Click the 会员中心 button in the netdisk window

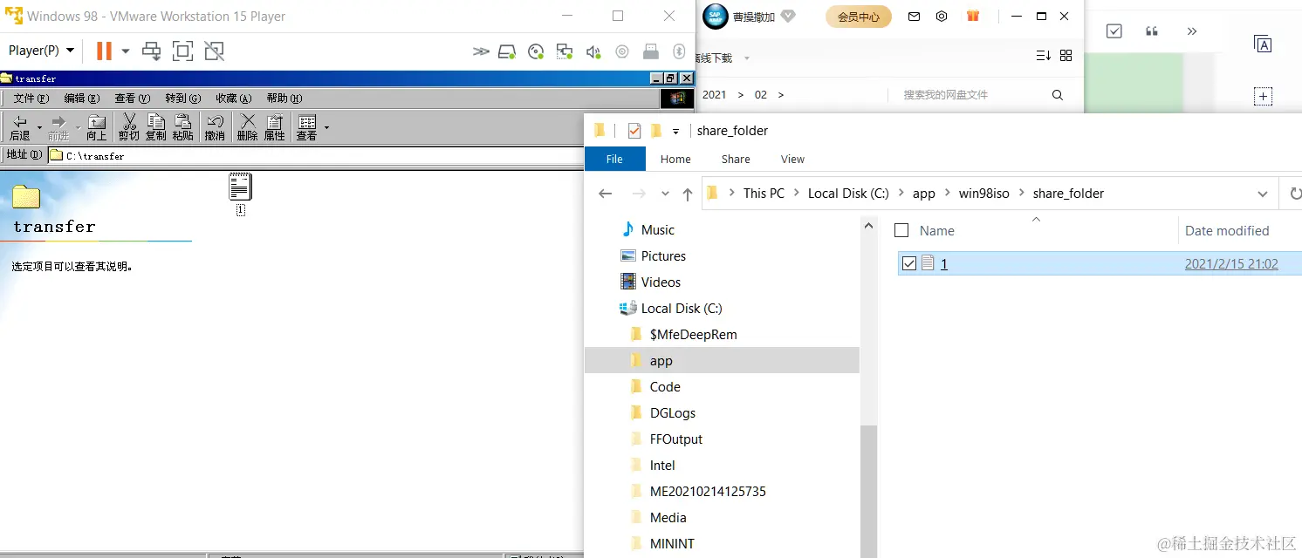pyautogui.click(x=859, y=17)
